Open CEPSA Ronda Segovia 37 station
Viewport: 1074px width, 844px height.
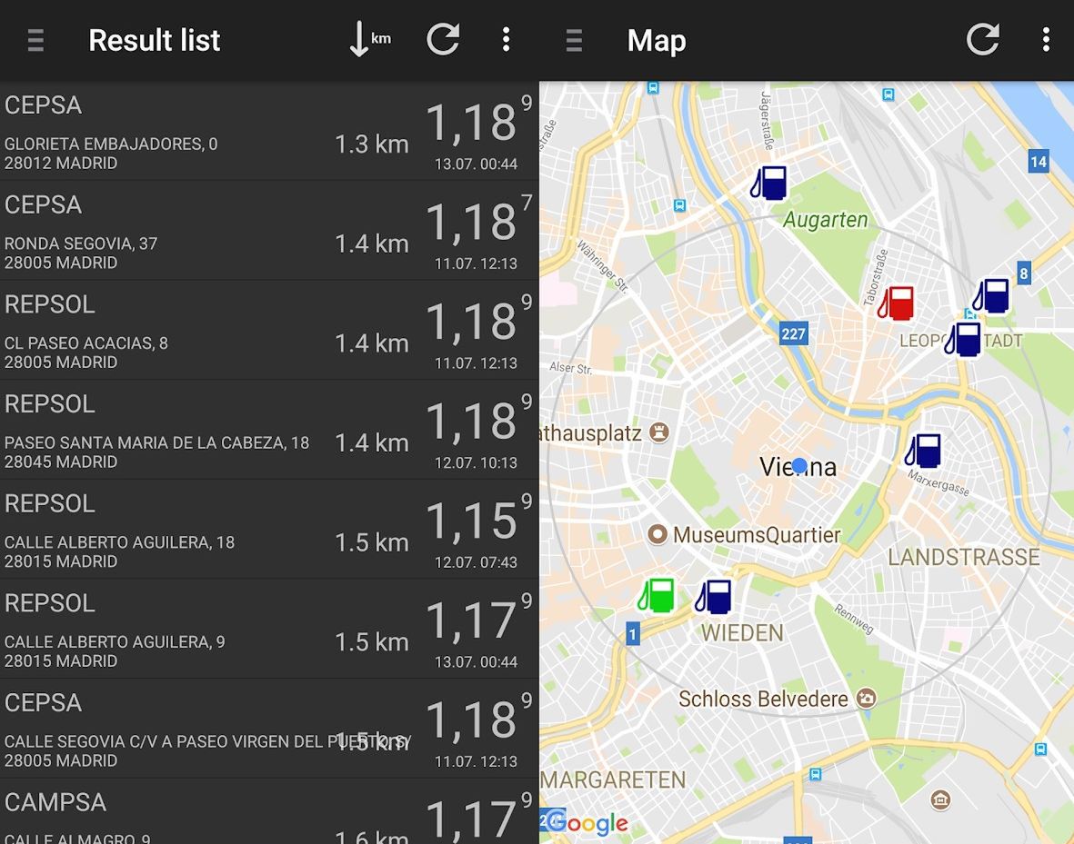pyautogui.click(x=269, y=231)
